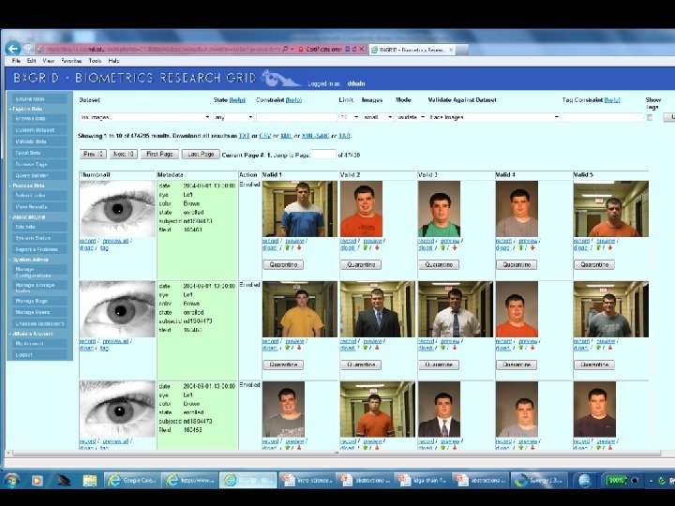Screen dimensions: 675x506
Task: Toggle the Show Tags checkbox
Action: pos(650,117)
